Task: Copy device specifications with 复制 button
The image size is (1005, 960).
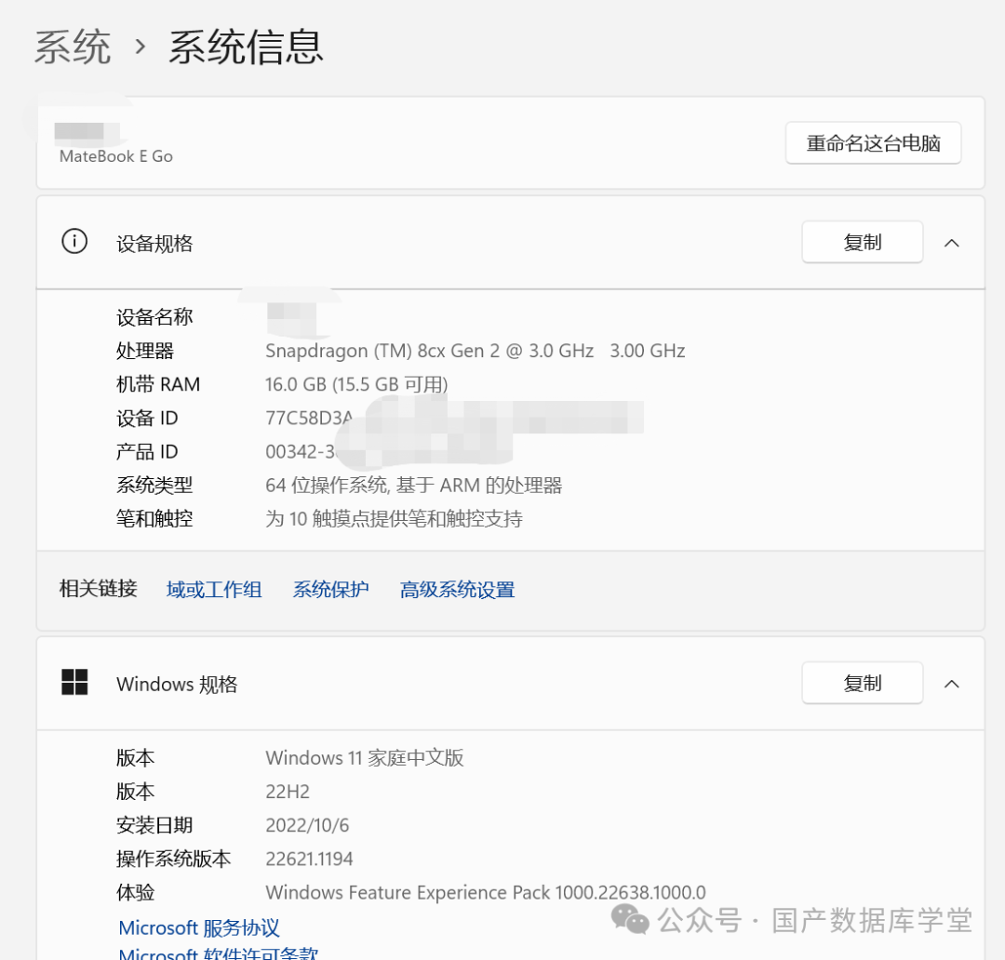Action: click(862, 242)
